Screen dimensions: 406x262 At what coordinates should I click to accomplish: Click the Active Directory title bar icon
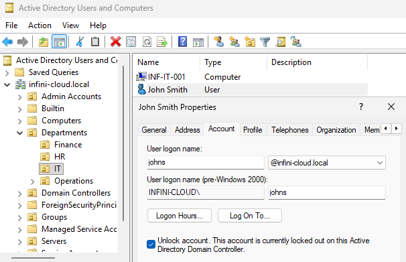[x=9, y=8]
